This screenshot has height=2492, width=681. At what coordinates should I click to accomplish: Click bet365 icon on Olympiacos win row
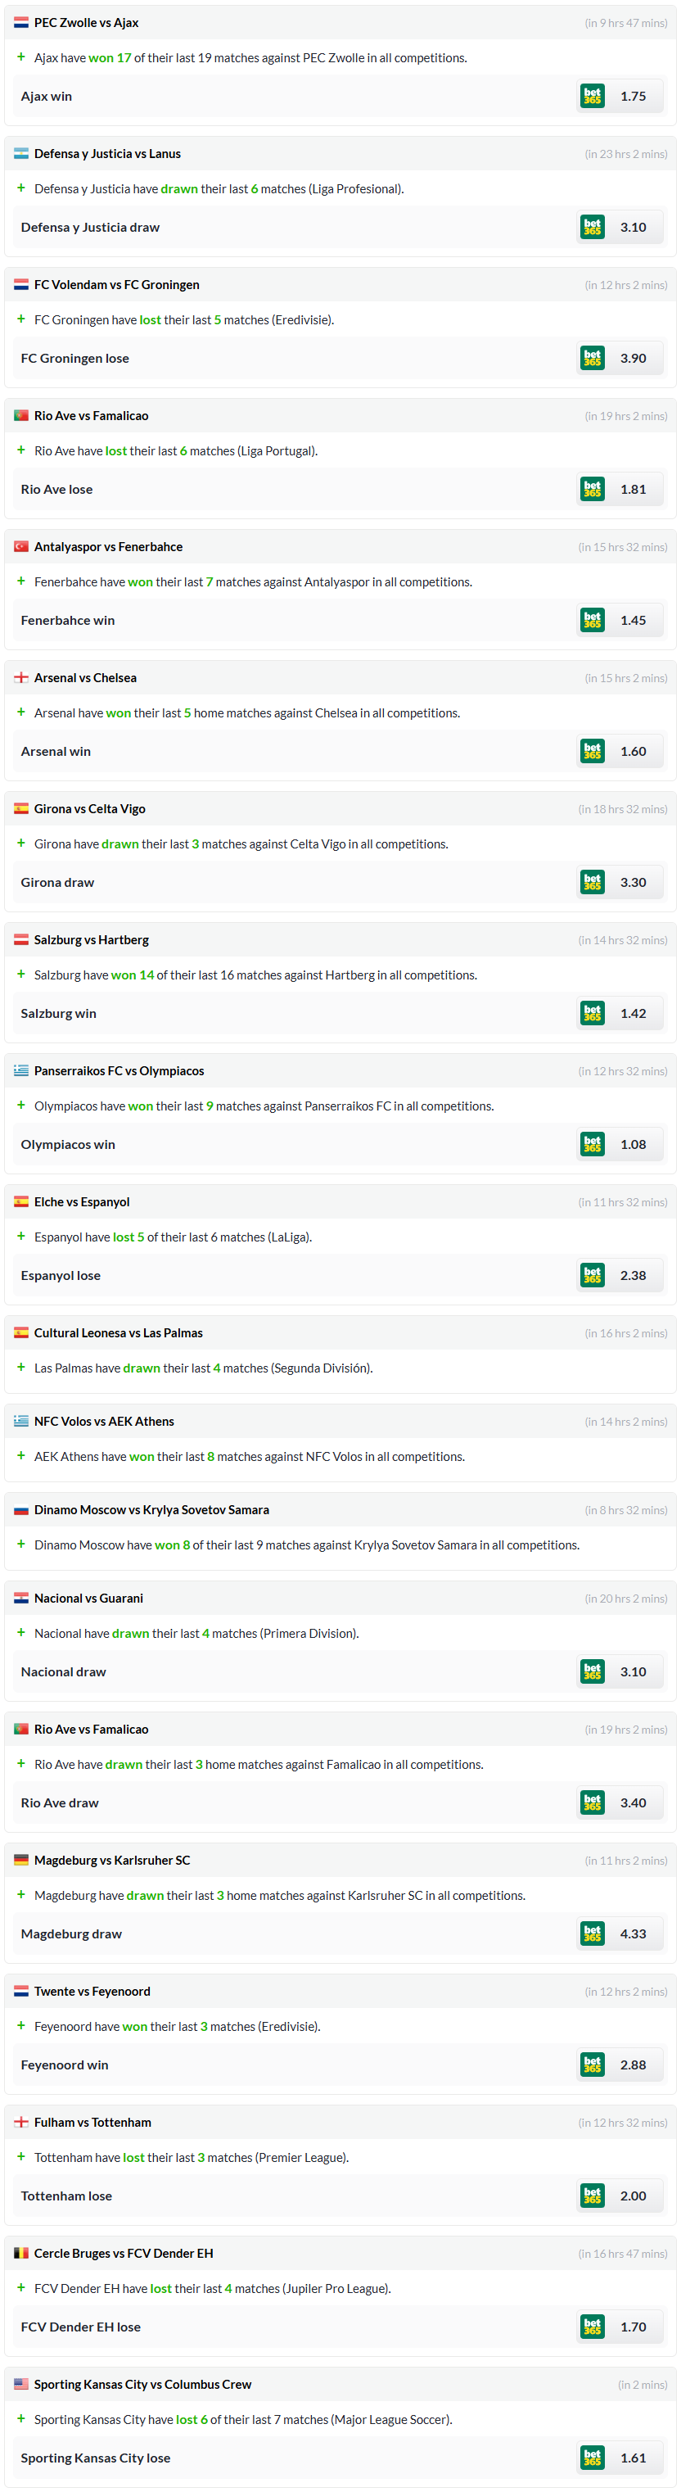click(592, 1144)
